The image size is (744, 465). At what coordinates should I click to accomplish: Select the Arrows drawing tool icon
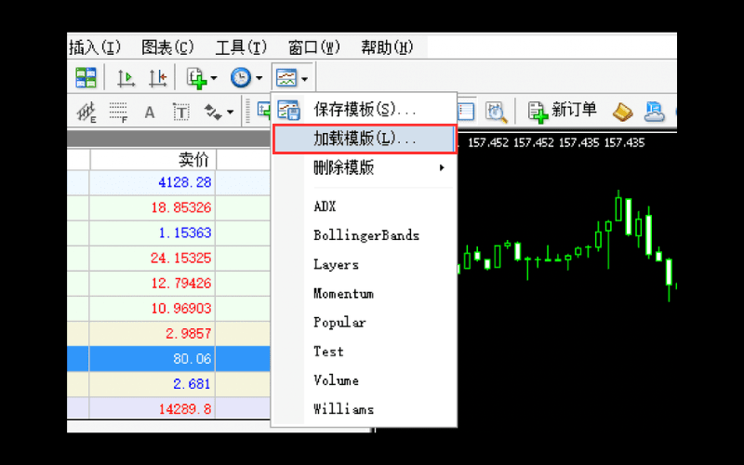point(213,113)
